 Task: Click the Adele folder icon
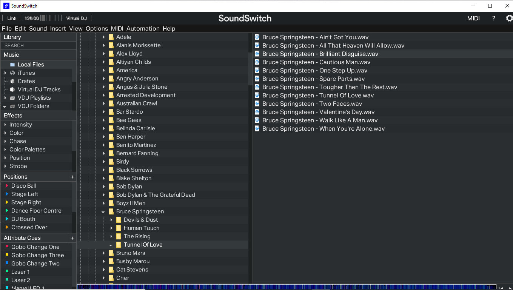[111, 37]
